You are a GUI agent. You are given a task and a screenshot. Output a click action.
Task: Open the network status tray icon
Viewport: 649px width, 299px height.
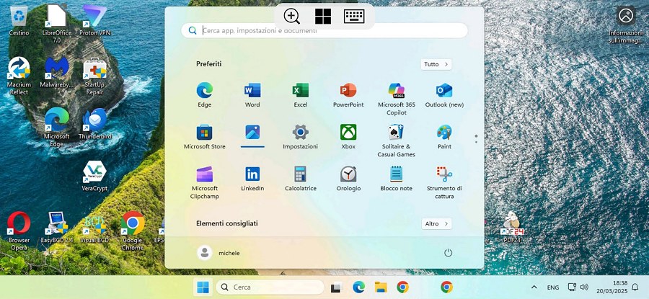tap(572, 287)
